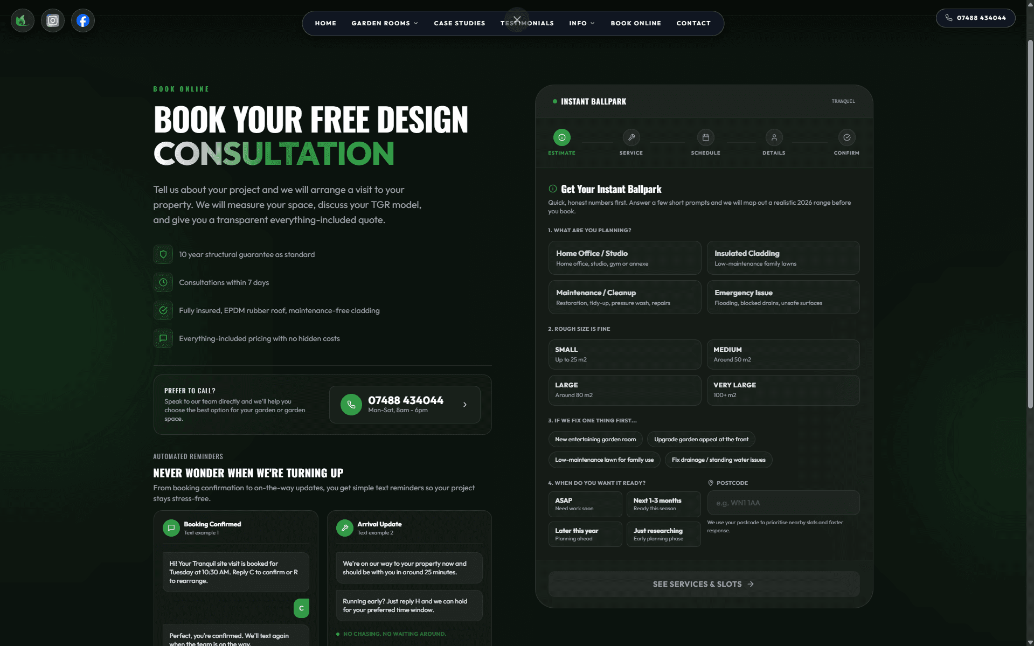Open Testimonials in navigation

click(x=527, y=23)
